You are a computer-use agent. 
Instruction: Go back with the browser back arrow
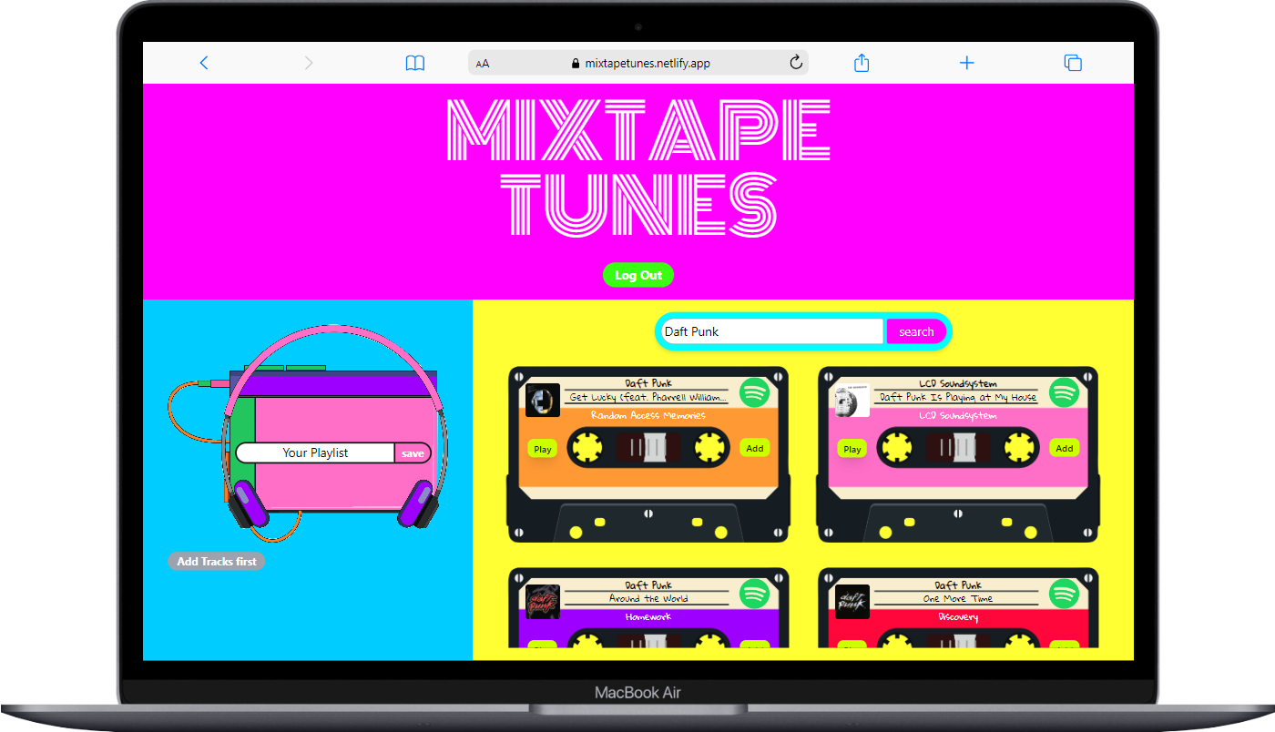click(204, 63)
